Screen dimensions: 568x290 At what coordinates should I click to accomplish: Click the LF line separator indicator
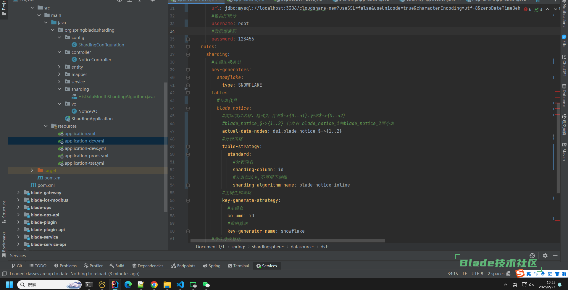465,274
